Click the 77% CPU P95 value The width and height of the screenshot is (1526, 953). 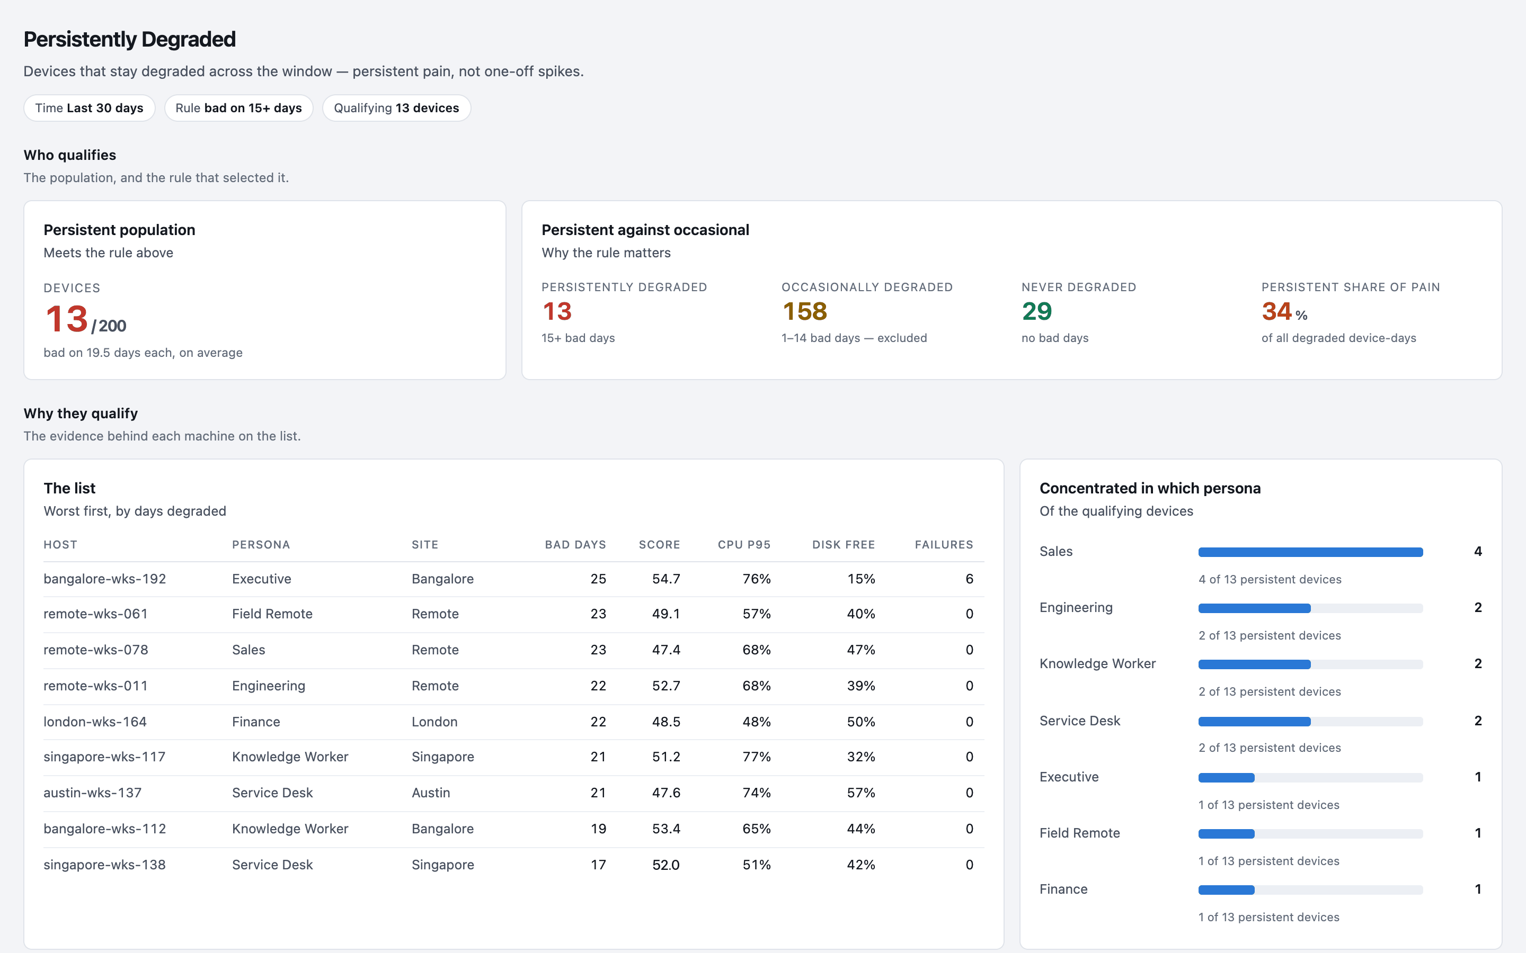(x=757, y=757)
